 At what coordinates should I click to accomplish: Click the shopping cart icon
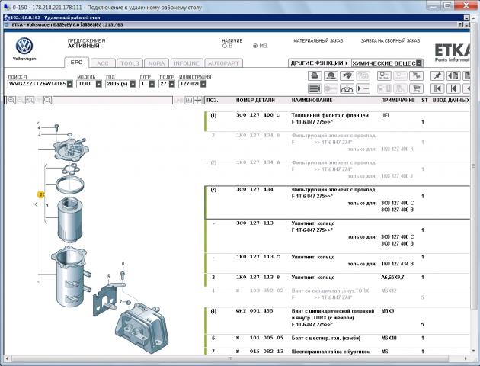pyautogui.click(x=416, y=88)
